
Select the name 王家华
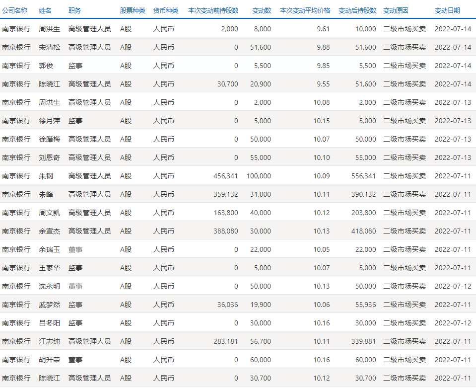click(50, 268)
